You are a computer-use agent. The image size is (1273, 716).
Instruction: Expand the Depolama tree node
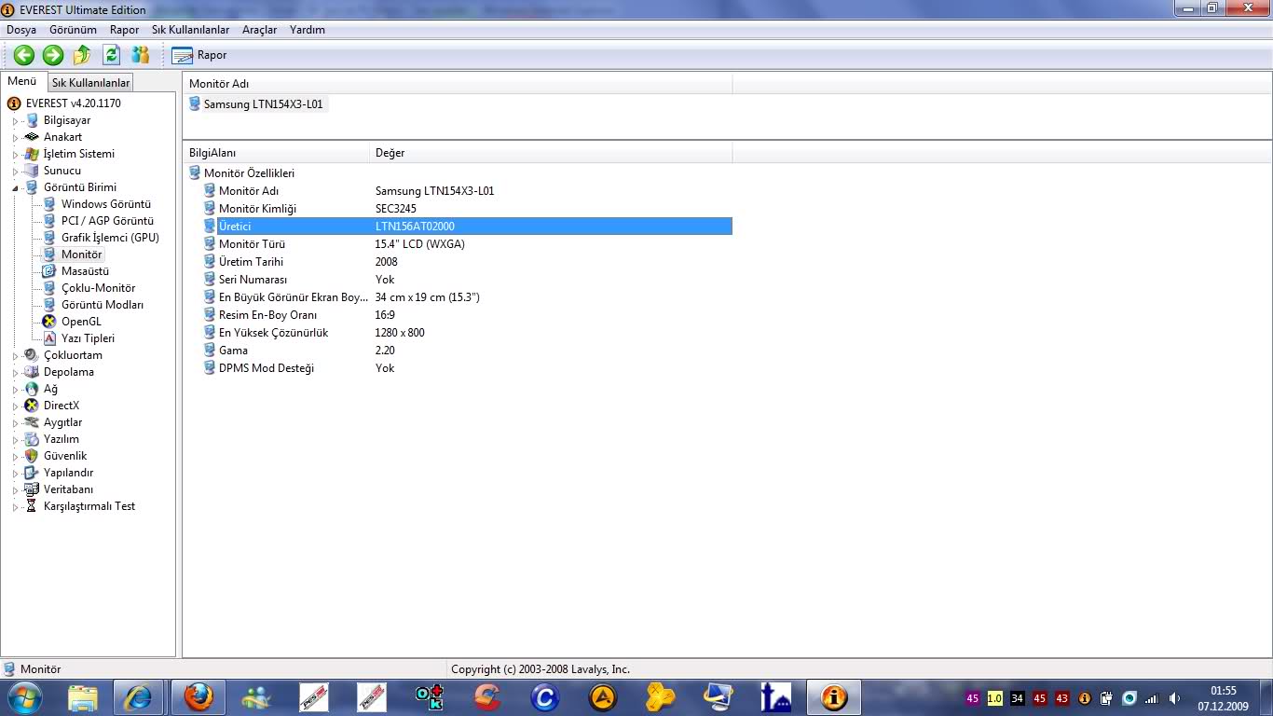click(15, 372)
